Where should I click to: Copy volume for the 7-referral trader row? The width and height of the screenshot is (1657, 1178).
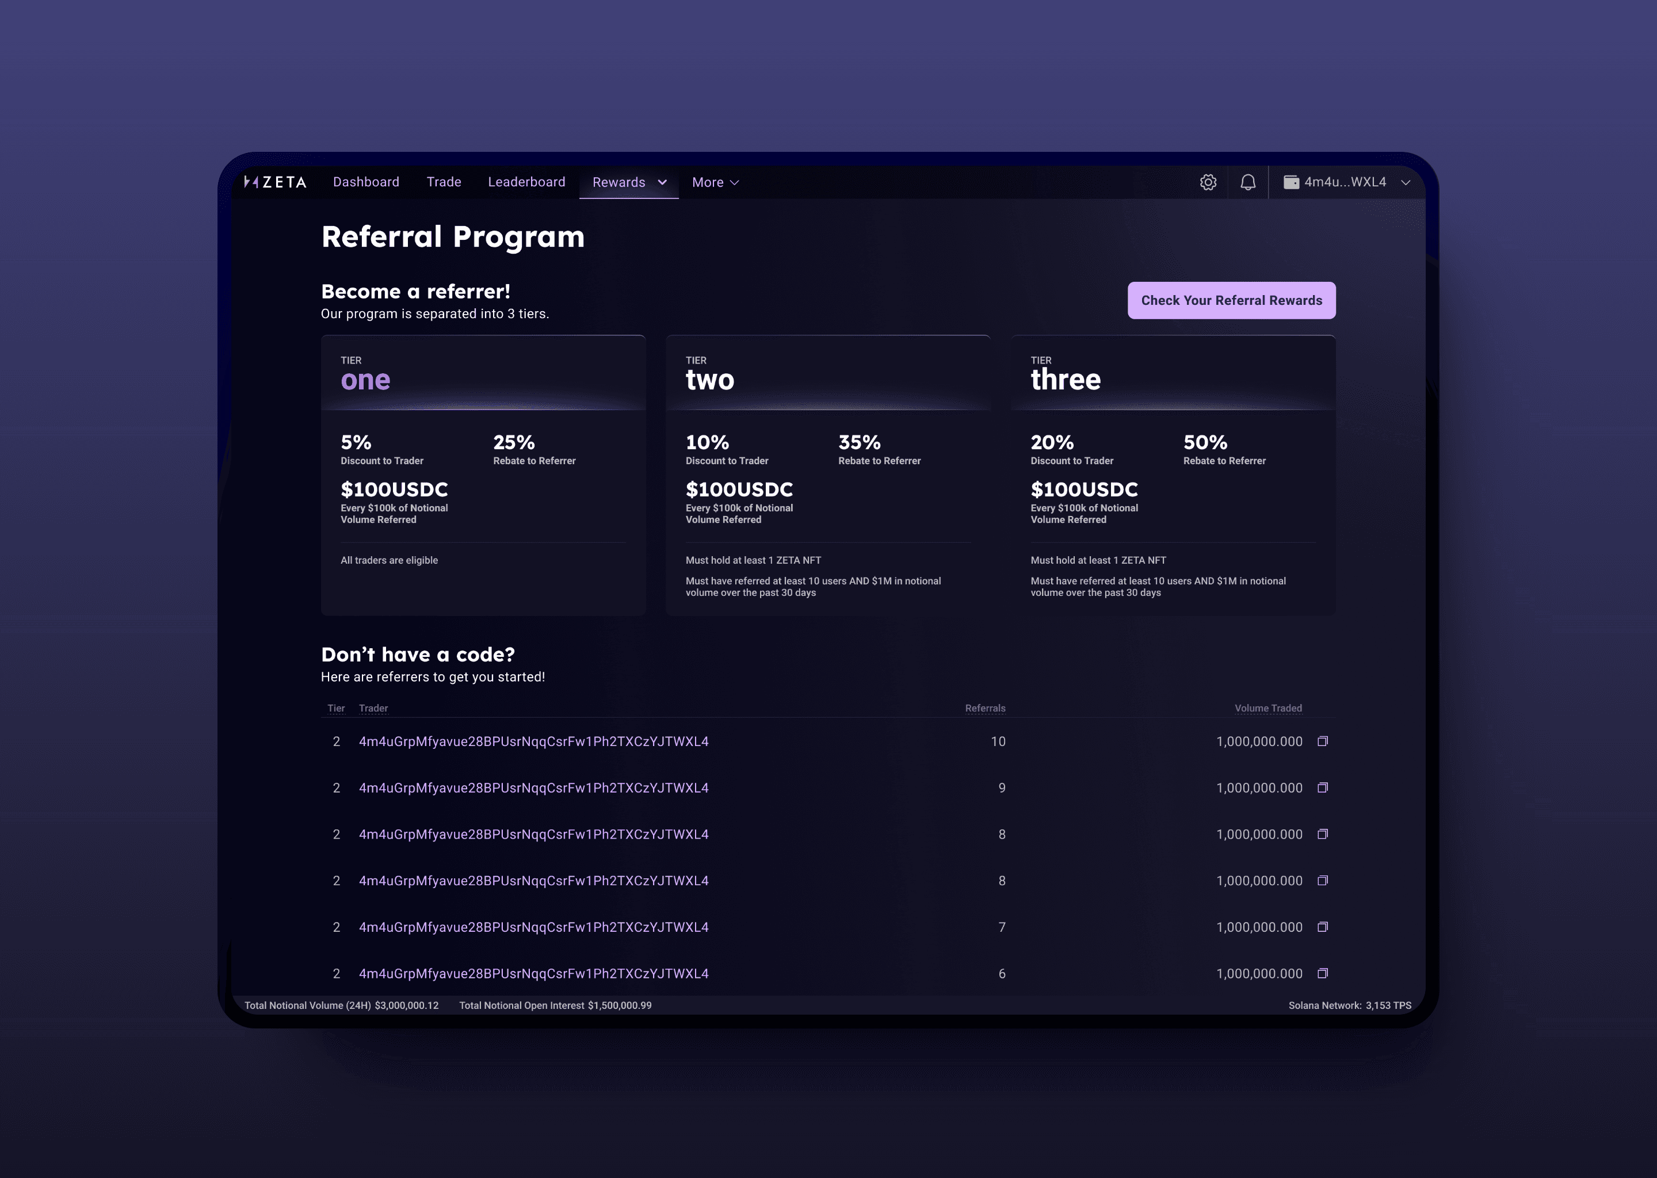1323,926
